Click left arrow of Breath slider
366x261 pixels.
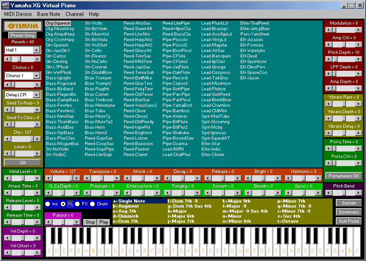coord(248,193)
